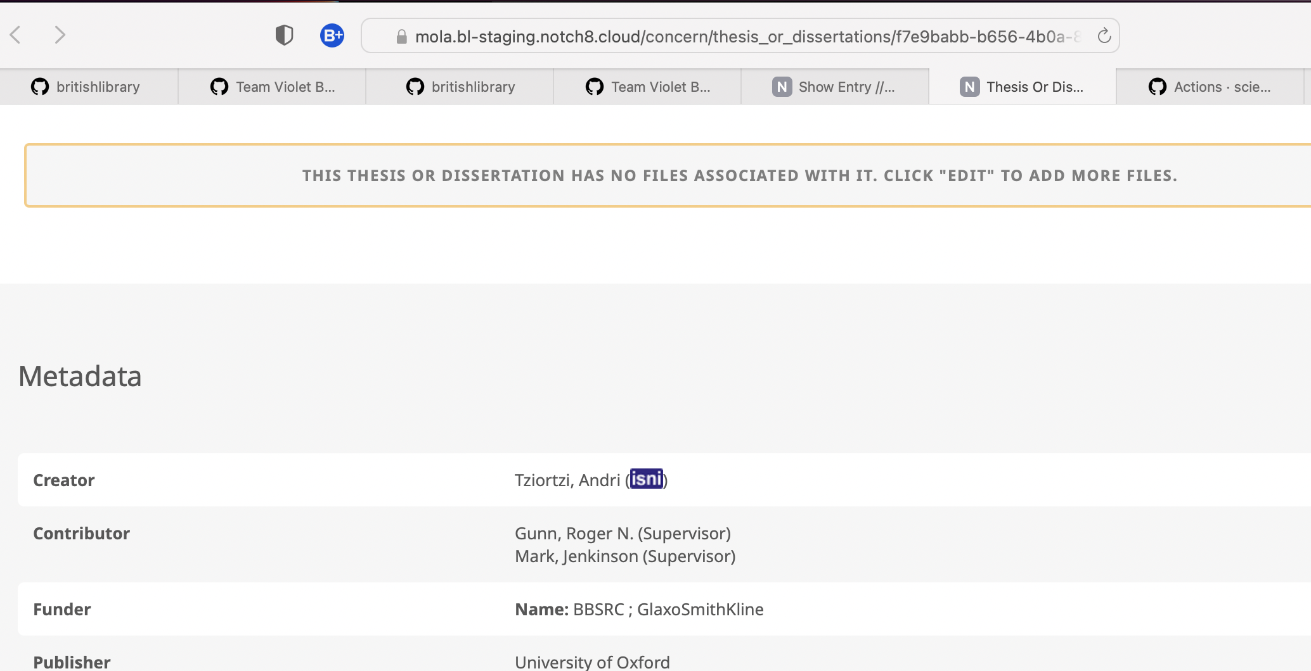Click the Metadata section heading
The image size is (1311, 671).
tap(80, 376)
